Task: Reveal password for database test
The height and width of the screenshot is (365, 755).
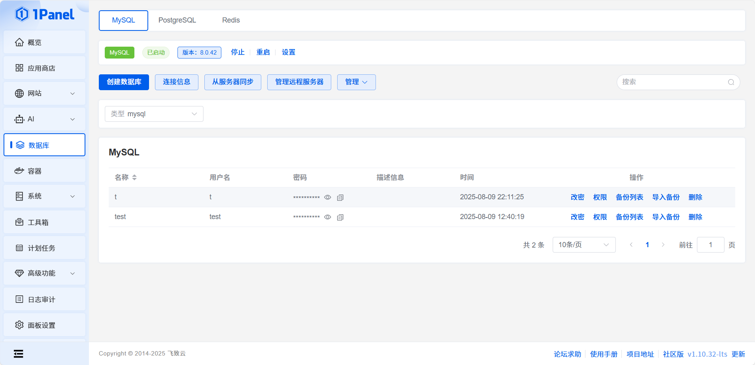Action: pos(328,217)
